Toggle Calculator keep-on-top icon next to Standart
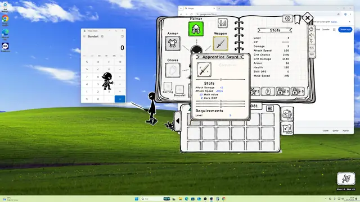The width and height of the screenshot is (360, 202). point(102,36)
